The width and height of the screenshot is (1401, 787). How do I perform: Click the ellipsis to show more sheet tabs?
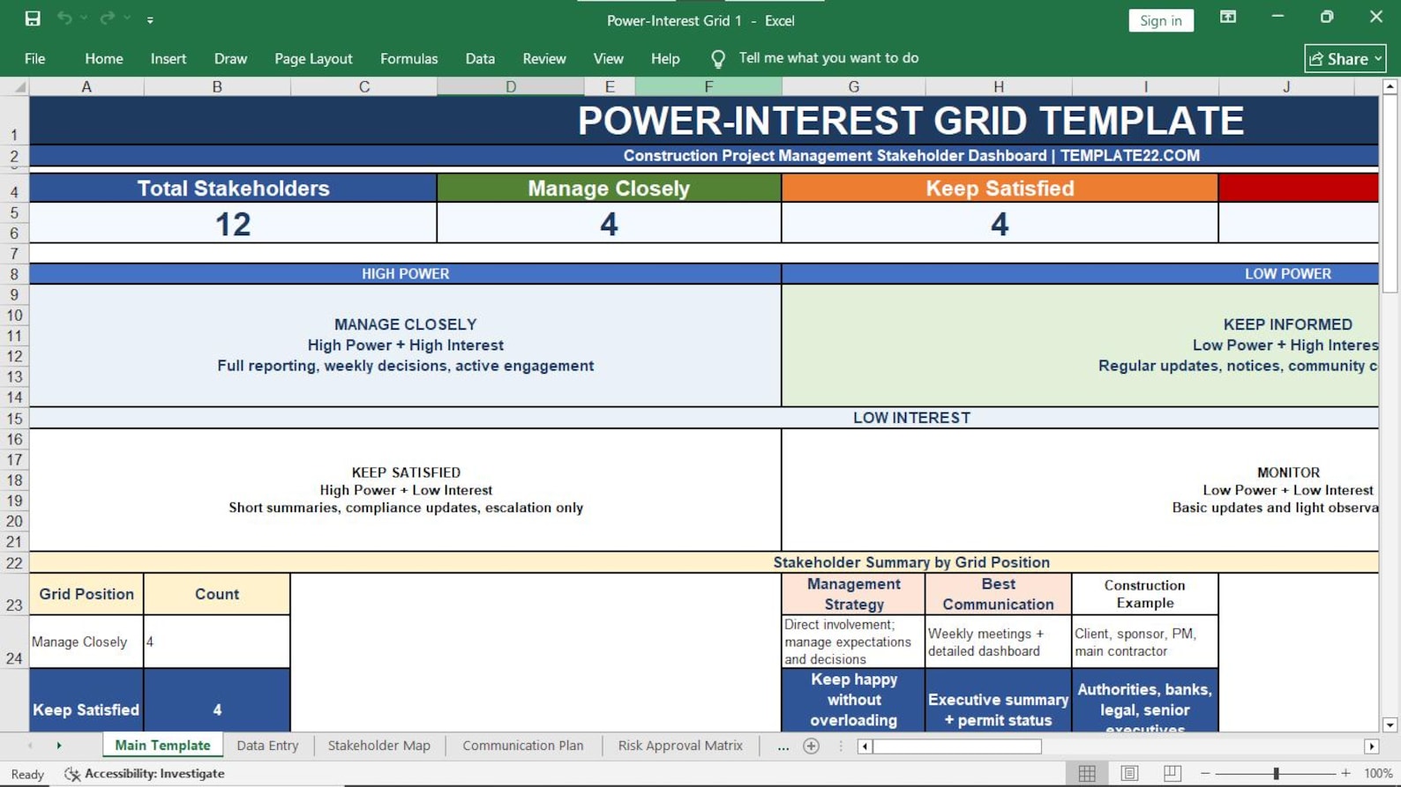[783, 746]
